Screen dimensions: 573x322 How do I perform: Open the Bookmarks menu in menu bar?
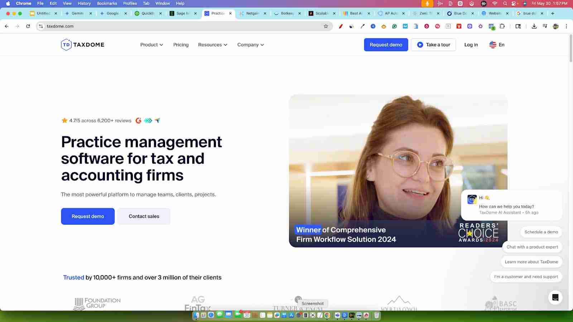(107, 3)
